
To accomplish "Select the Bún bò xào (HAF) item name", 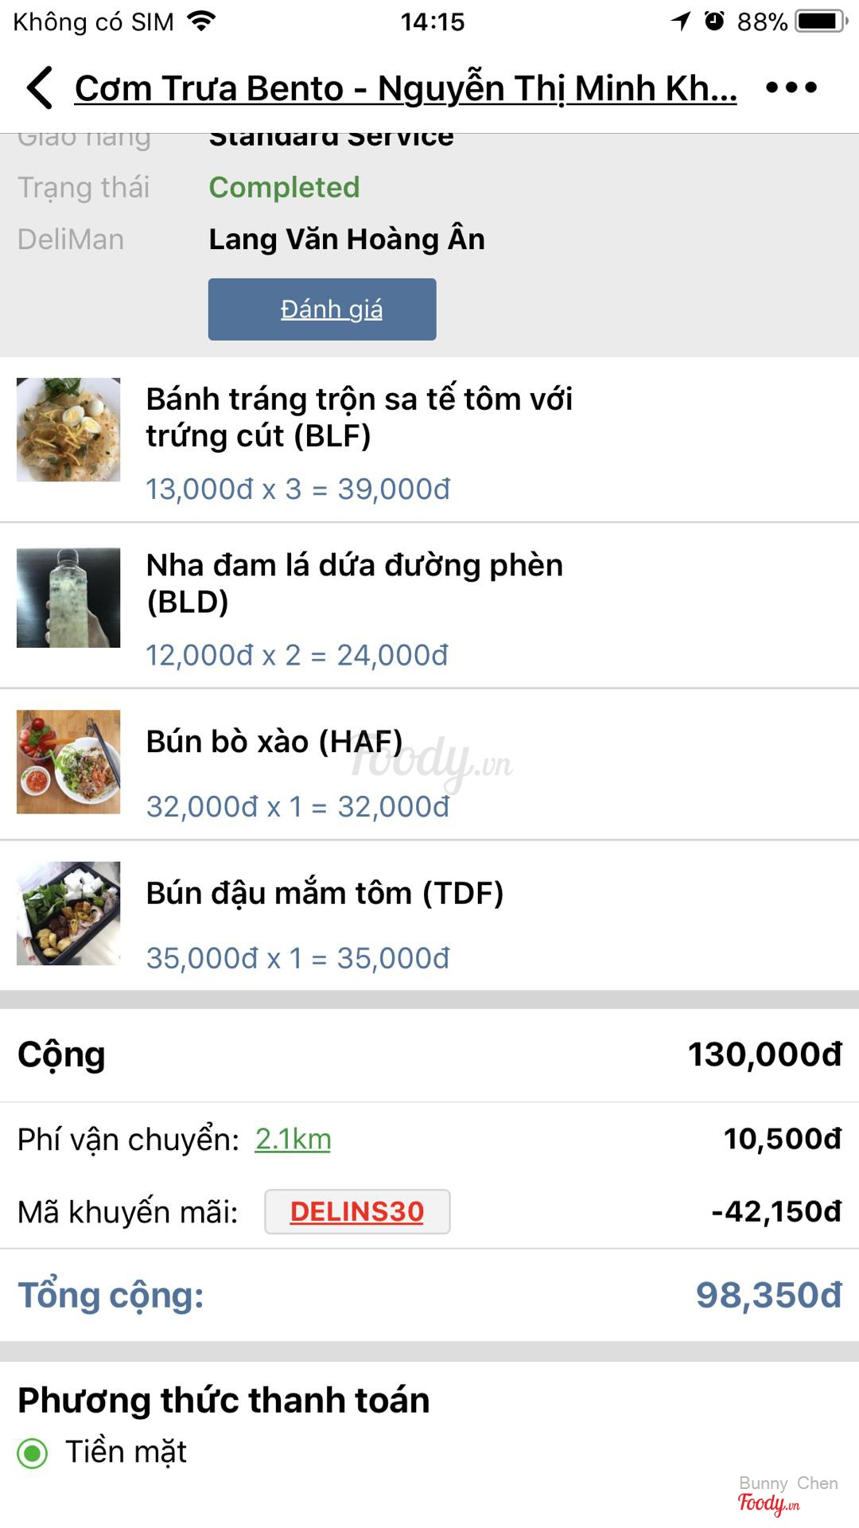I will [x=274, y=742].
